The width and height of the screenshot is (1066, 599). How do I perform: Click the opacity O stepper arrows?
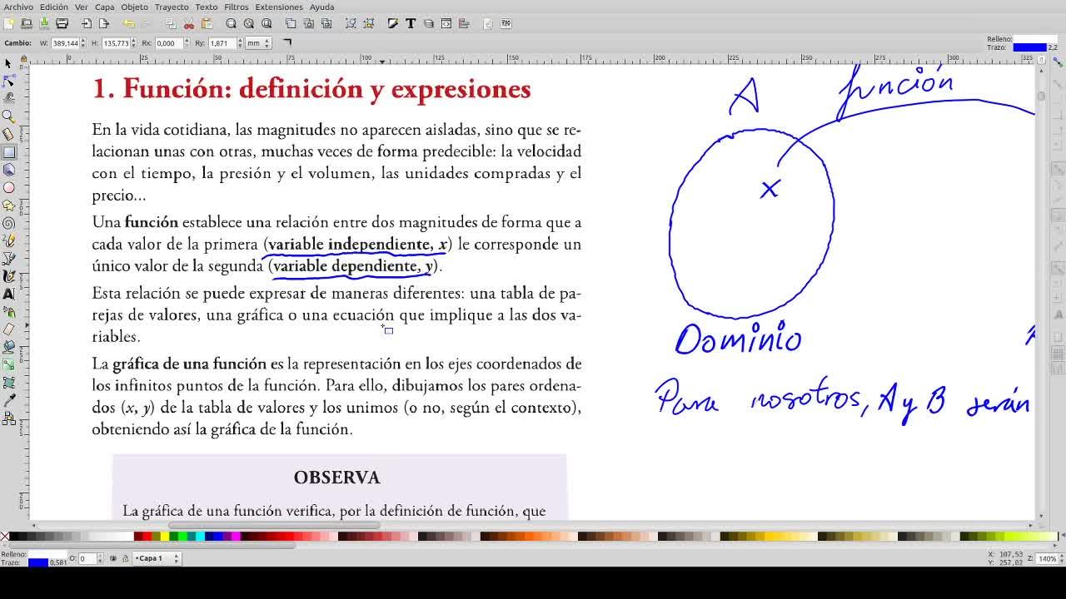(102, 558)
